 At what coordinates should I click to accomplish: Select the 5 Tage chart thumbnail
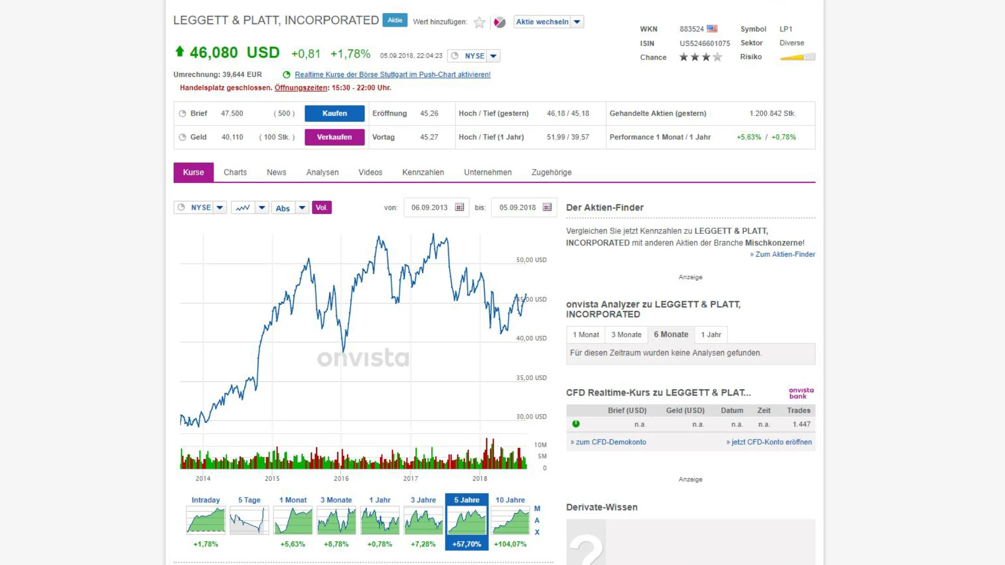tap(249, 521)
